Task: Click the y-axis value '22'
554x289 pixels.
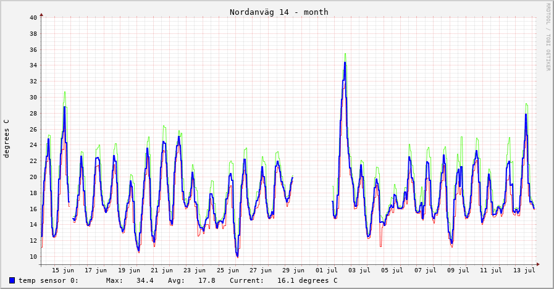Action: (x=33, y=161)
